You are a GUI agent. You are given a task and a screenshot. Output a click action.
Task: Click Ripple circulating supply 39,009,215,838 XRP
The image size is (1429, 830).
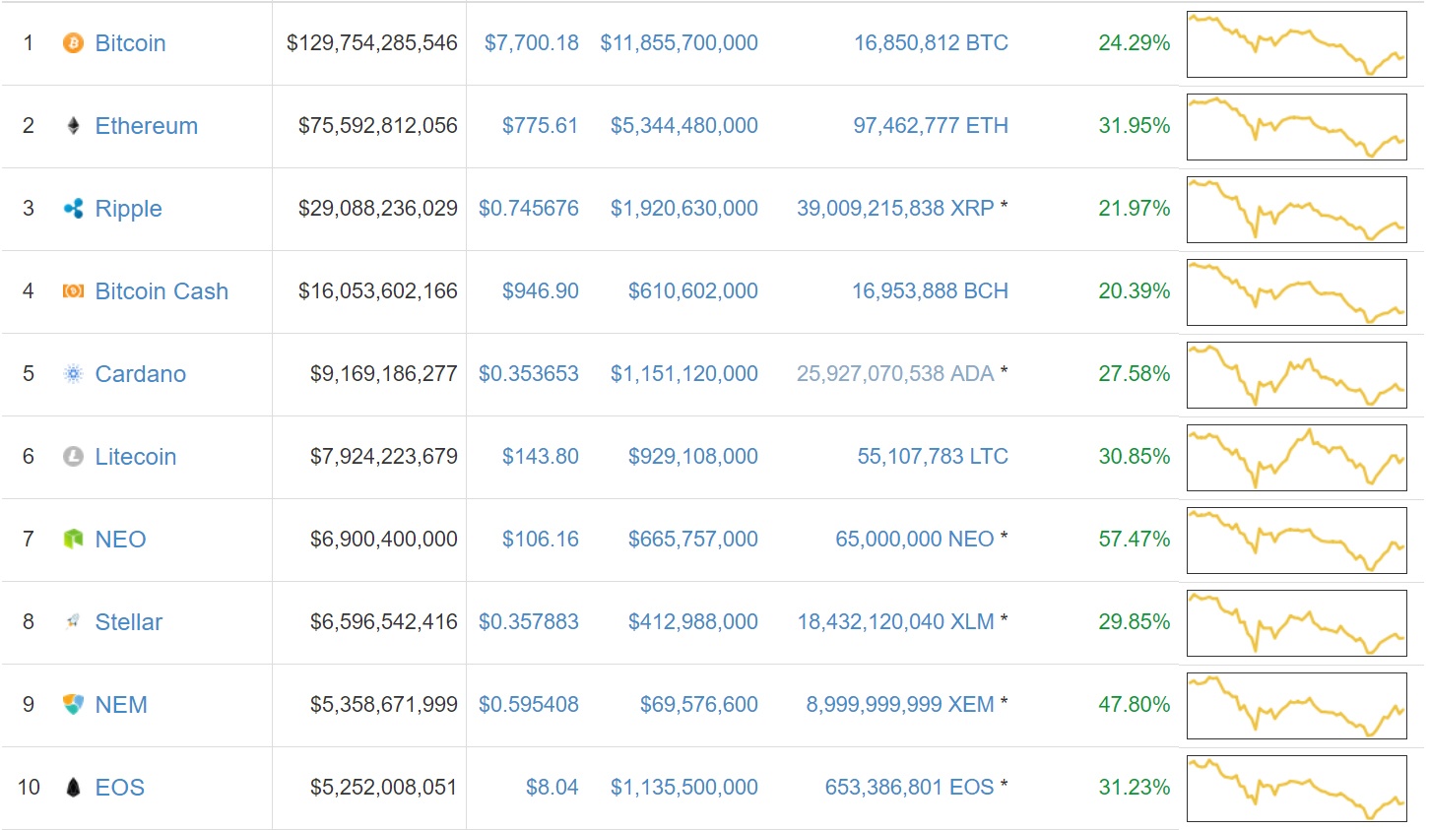pos(894,209)
